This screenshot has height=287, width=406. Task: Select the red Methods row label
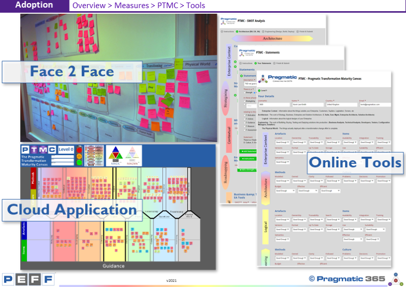click(33, 178)
